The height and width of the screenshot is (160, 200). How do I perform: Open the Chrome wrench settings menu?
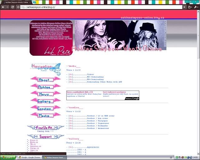(x=195, y=7)
